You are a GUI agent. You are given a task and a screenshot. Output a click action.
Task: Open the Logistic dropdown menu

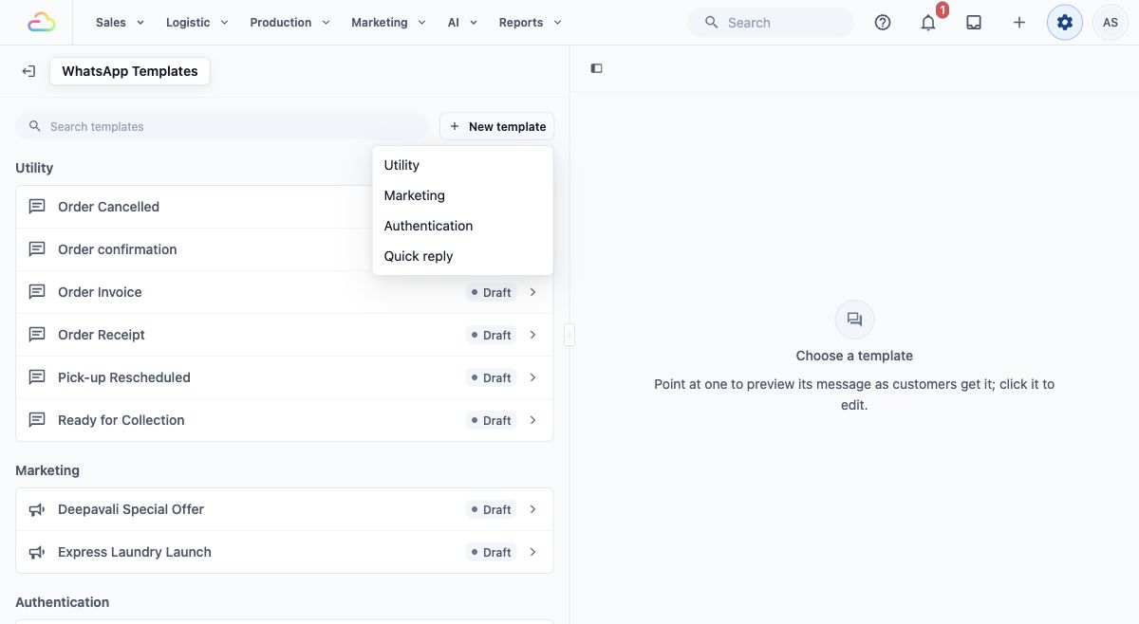point(196,22)
